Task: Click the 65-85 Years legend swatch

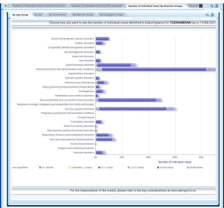Action: click(188, 168)
